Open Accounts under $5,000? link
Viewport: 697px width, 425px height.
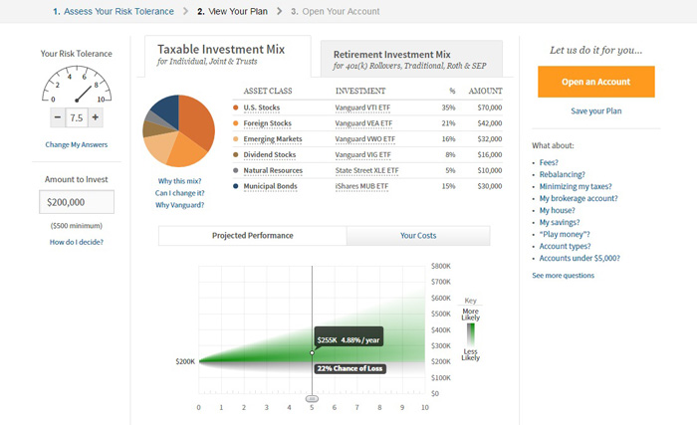(580, 259)
